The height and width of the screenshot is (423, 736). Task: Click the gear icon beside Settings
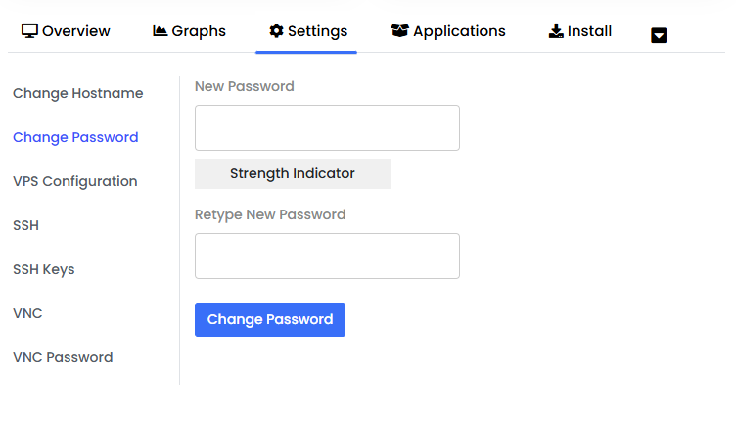click(x=276, y=31)
